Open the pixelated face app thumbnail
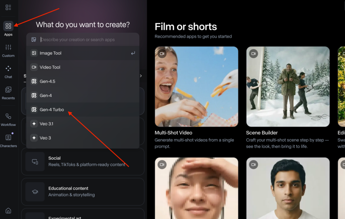This screenshot has width=345, height=219. pos(196,188)
